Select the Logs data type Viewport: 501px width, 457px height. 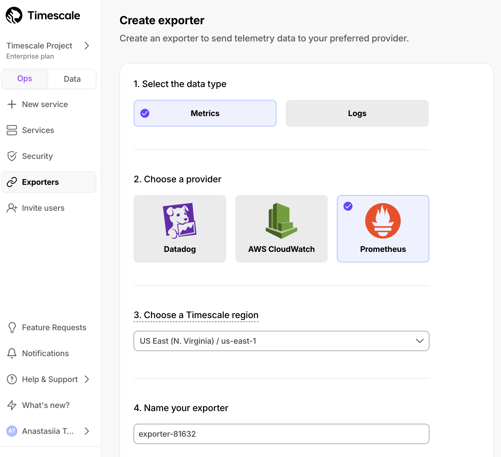click(x=357, y=113)
